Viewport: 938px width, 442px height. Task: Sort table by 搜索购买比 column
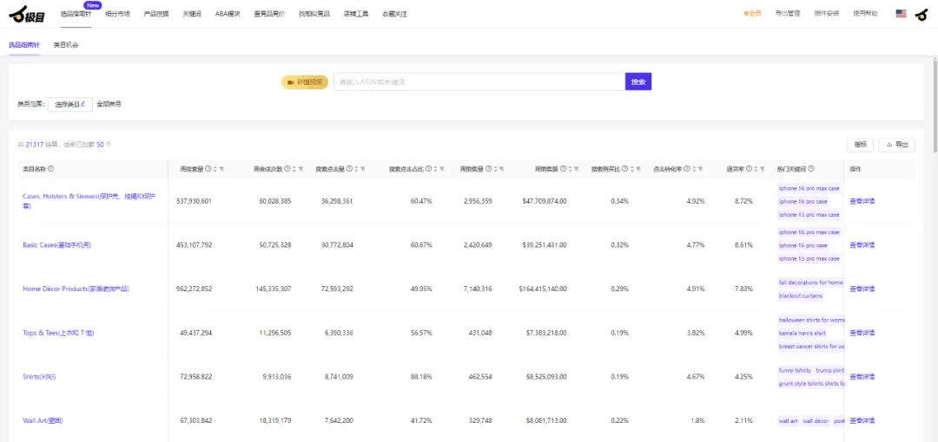[631, 169]
